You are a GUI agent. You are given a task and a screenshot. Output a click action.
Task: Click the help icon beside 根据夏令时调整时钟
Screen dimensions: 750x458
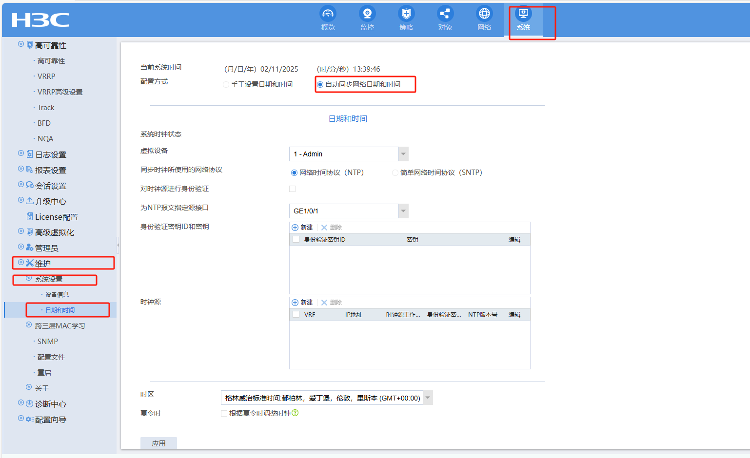(295, 413)
